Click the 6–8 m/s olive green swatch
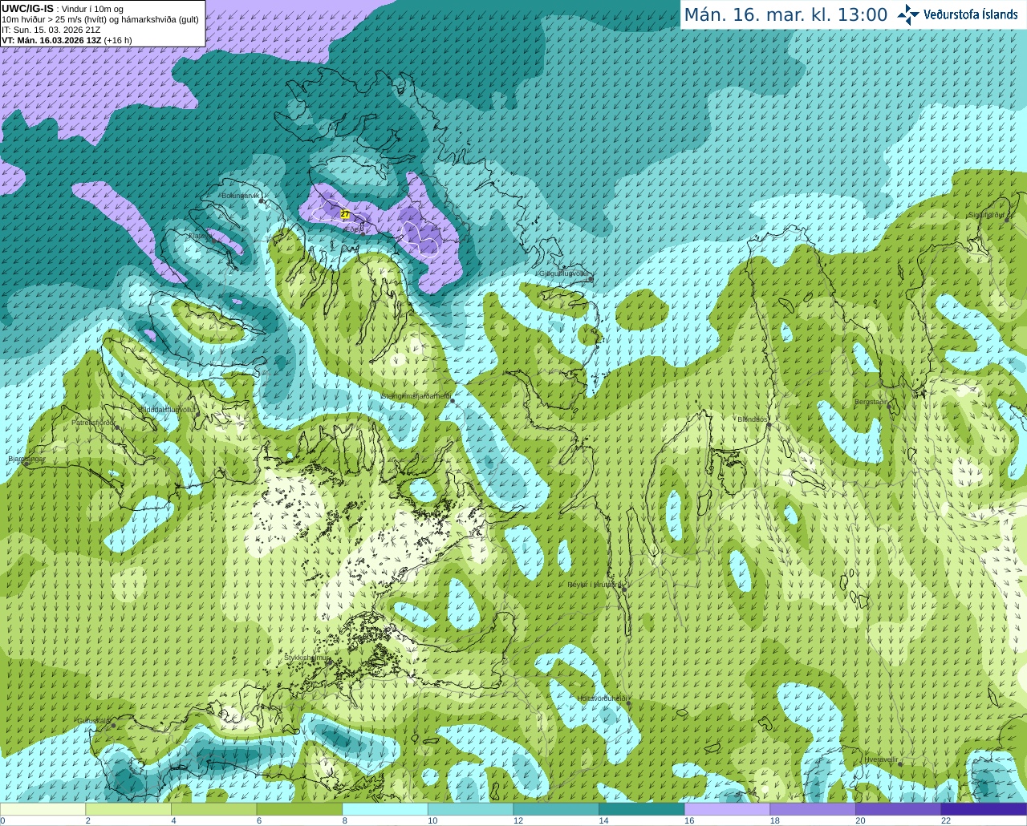 (x=299, y=809)
